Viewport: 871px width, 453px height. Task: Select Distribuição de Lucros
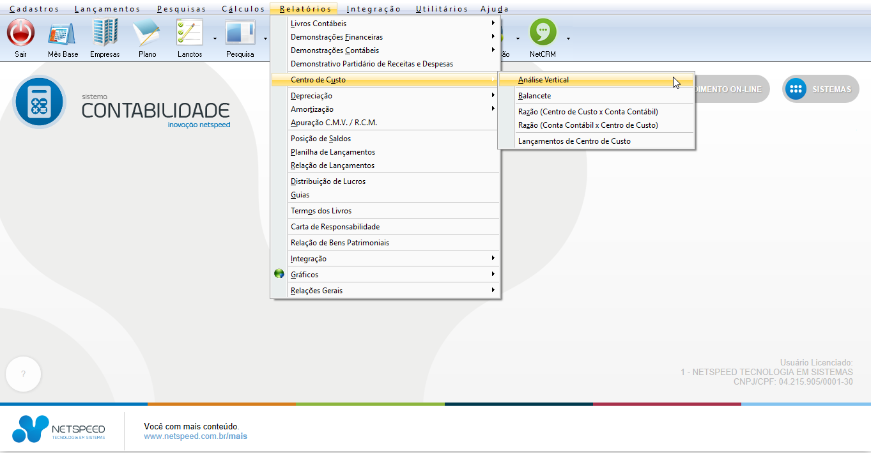pyautogui.click(x=385, y=181)
